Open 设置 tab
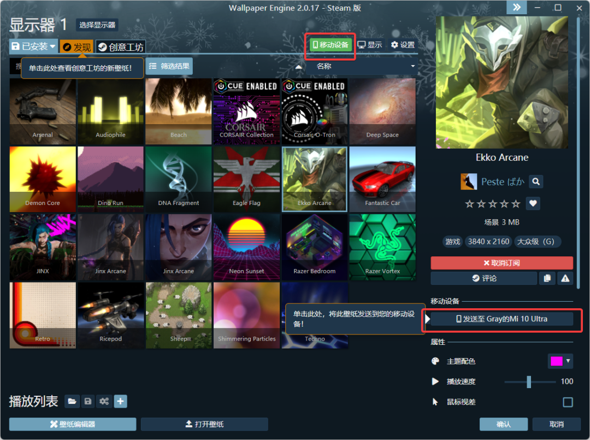Image resolution: width=590 pixels, height=440 pixels. tap(403, 45)
